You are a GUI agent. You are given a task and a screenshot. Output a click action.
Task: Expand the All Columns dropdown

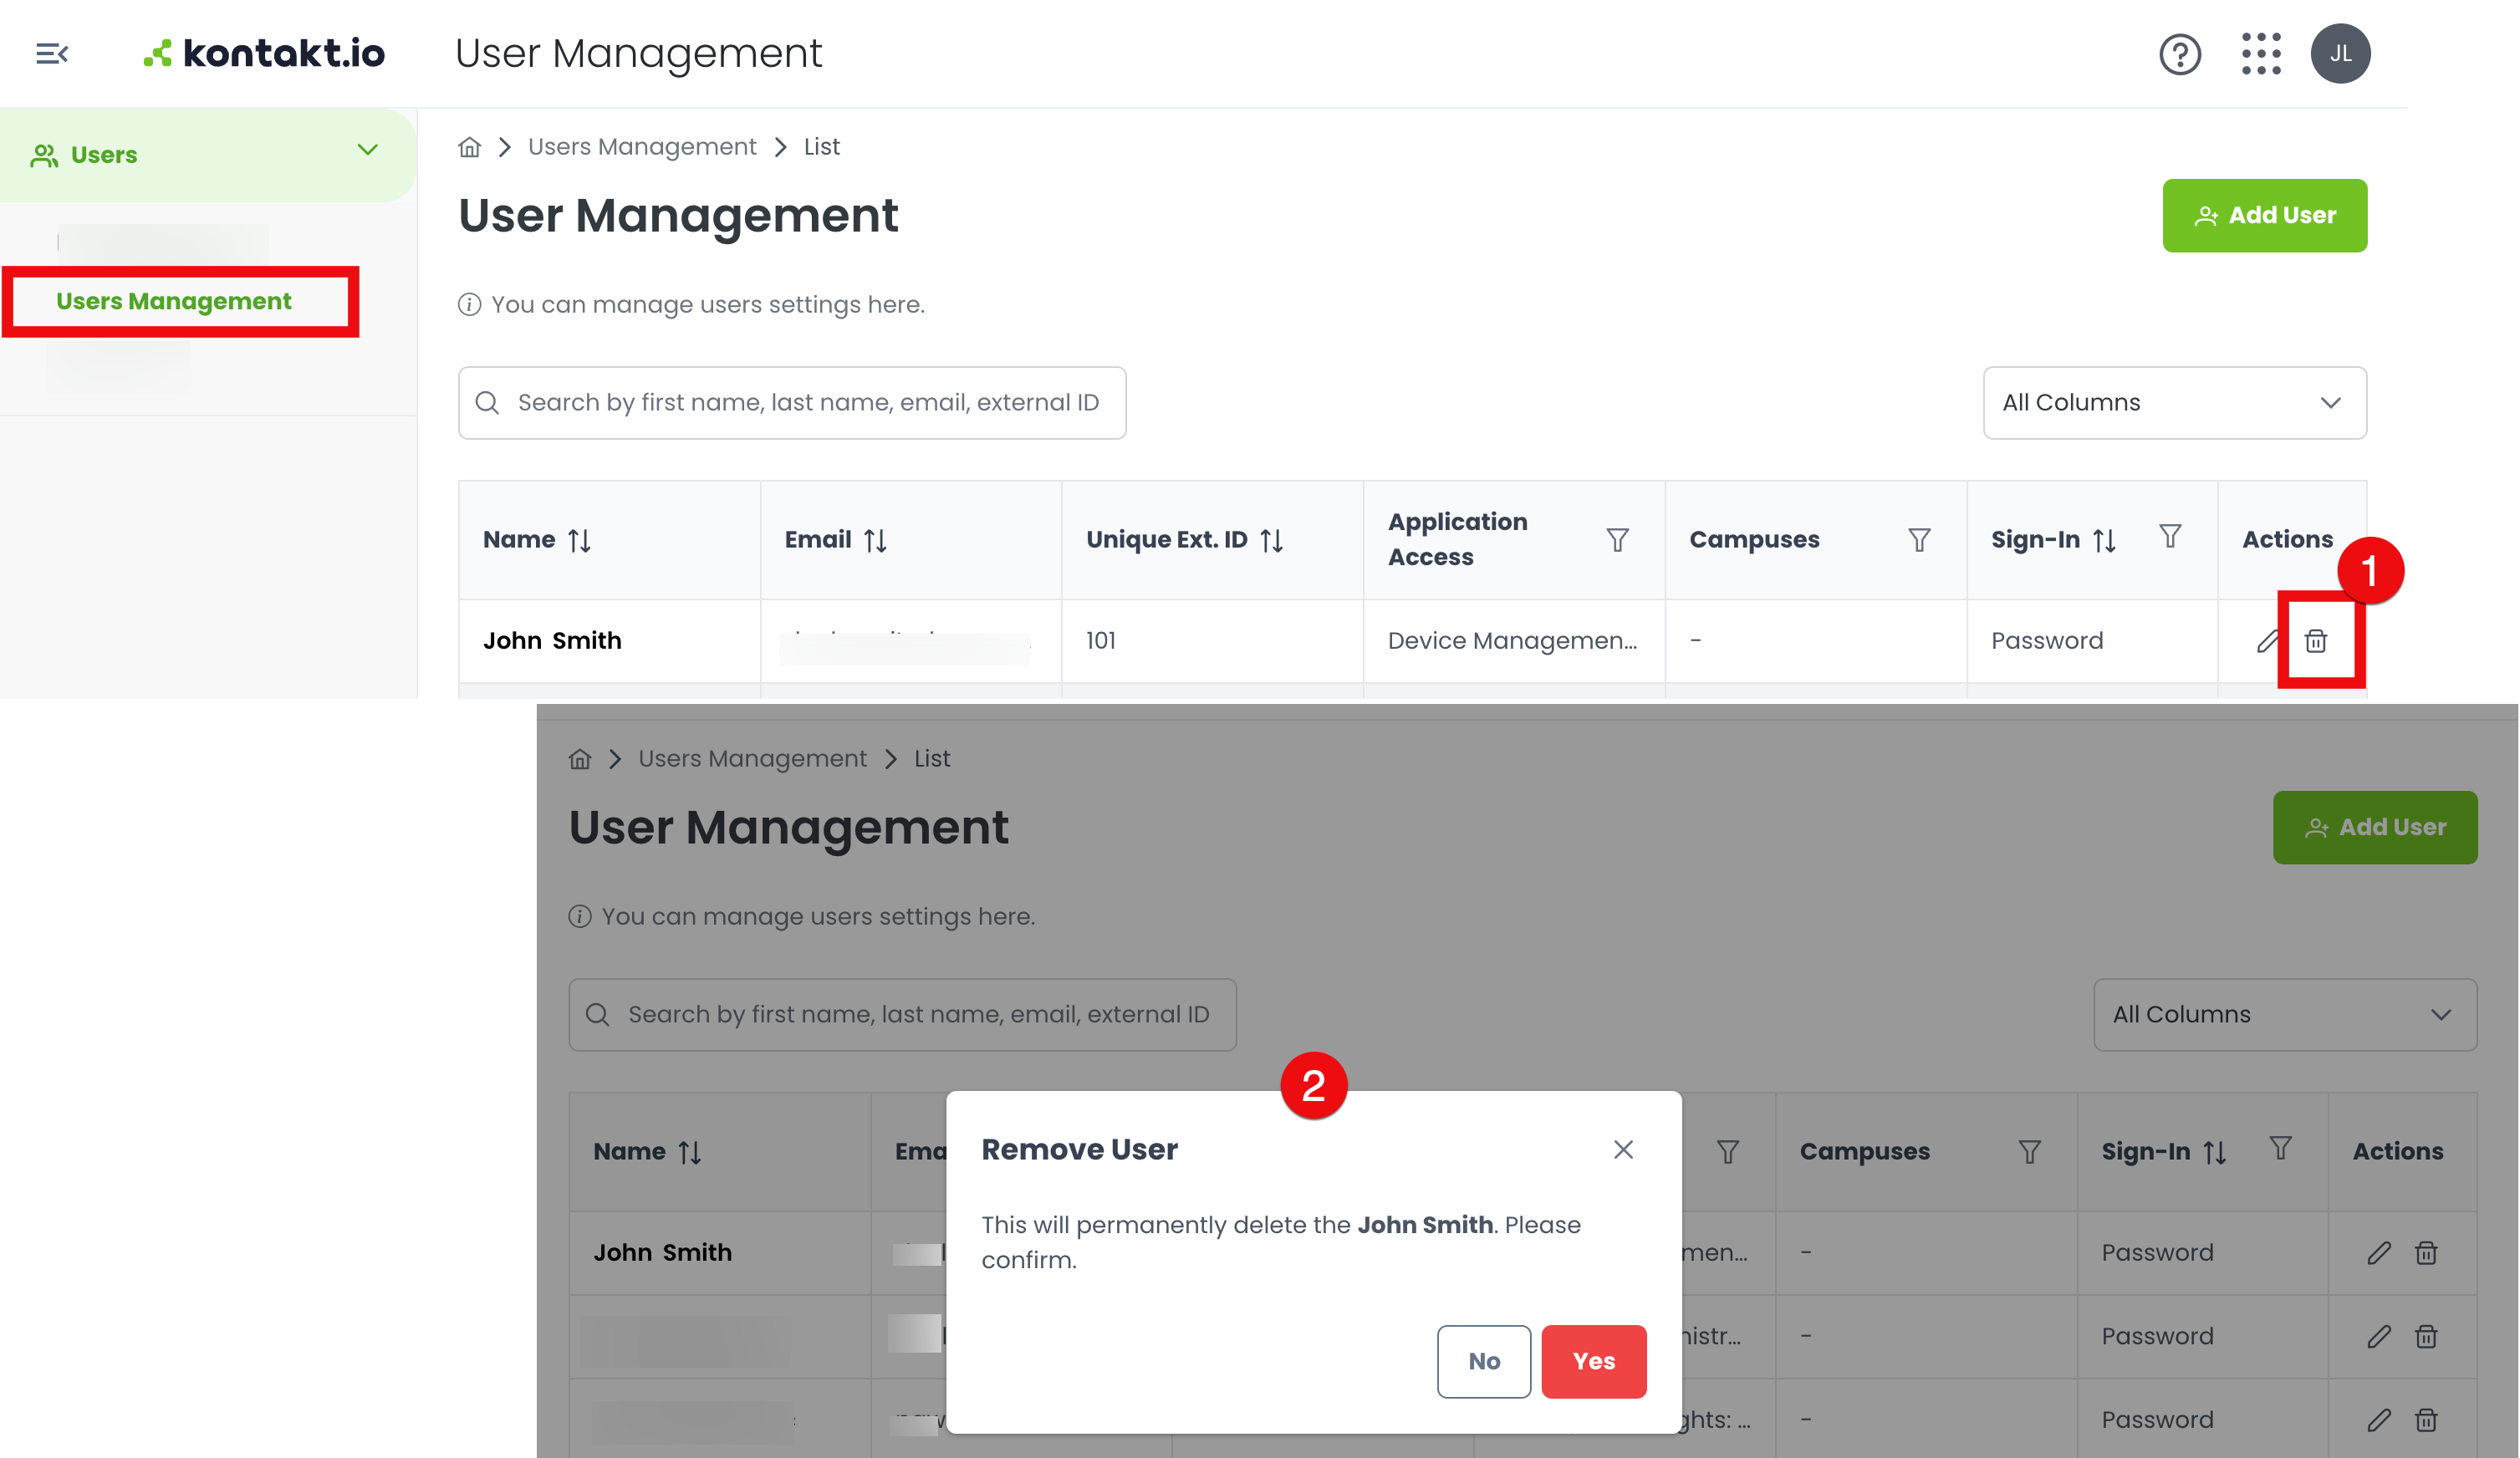[2174, 403]
